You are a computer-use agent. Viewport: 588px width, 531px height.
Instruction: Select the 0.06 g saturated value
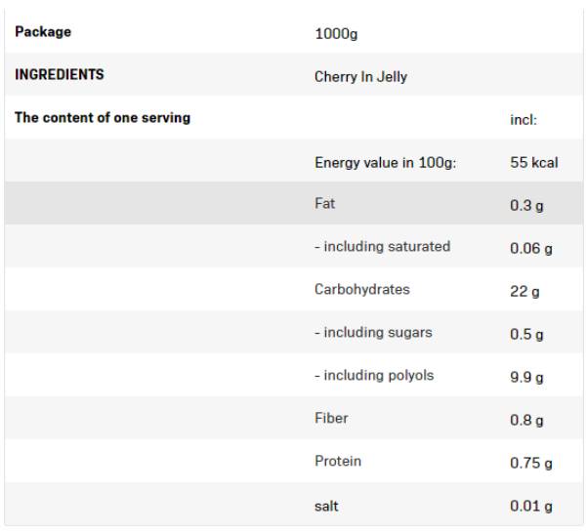tap(530, 249)
